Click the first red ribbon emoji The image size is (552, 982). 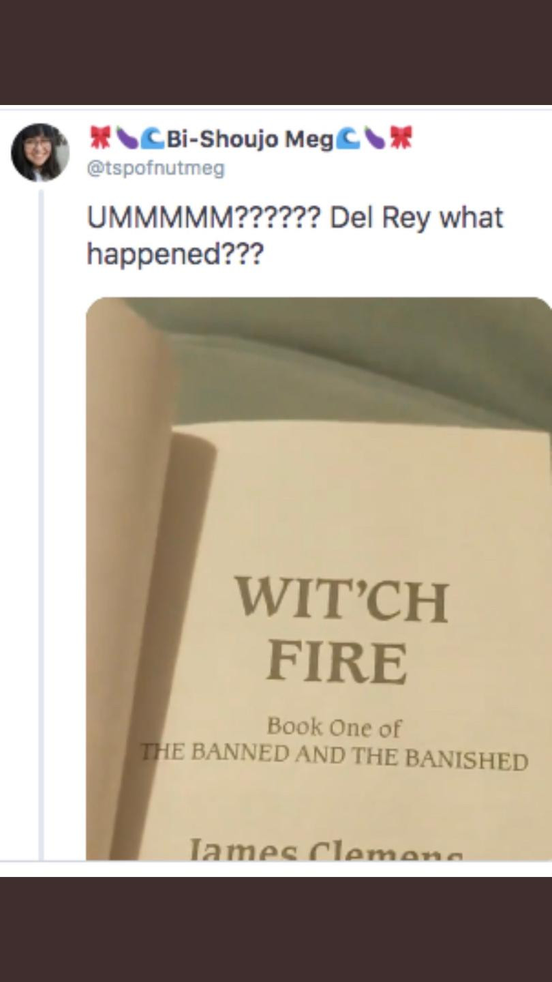(x=100, y=138)
